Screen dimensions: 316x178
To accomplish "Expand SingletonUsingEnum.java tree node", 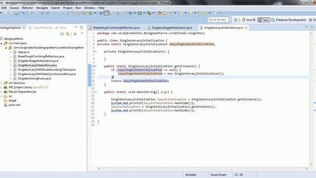I will (x=10, y=79).
